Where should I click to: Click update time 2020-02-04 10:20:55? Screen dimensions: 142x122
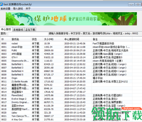[75, 82]
